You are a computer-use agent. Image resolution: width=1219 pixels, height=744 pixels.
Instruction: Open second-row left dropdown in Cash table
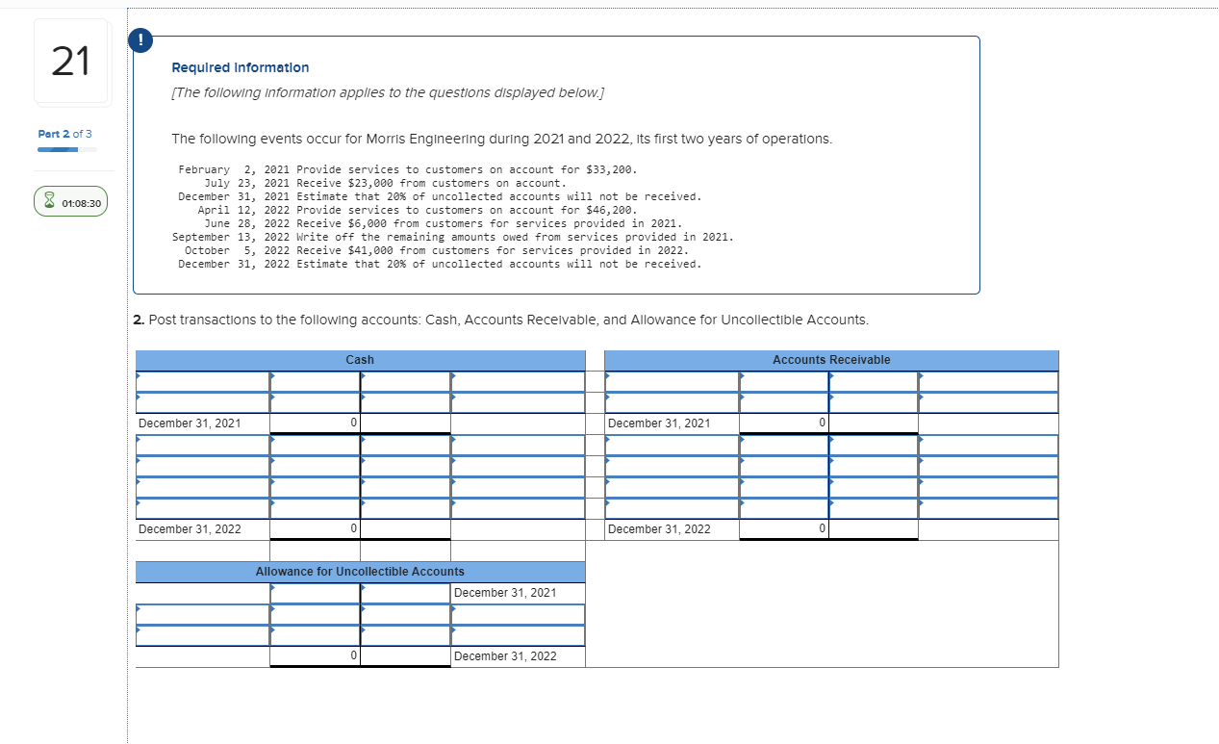pos(202,402)
